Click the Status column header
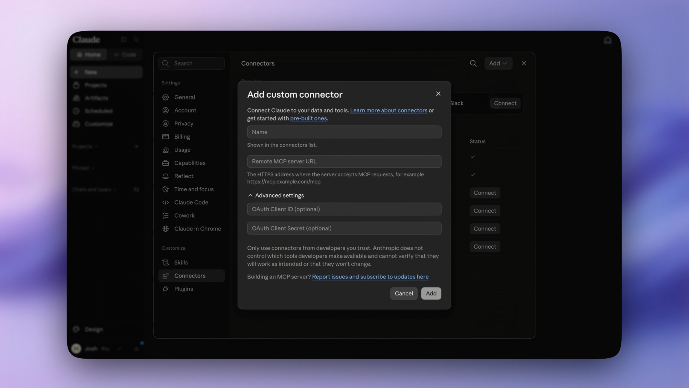 [x=477, y=142]
